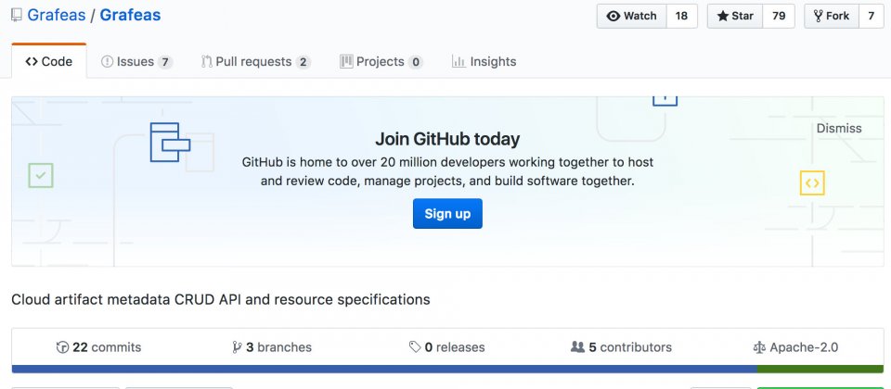891x389 pixels.
Task: Click the Issues count badge 7
Action: [165, 62]
